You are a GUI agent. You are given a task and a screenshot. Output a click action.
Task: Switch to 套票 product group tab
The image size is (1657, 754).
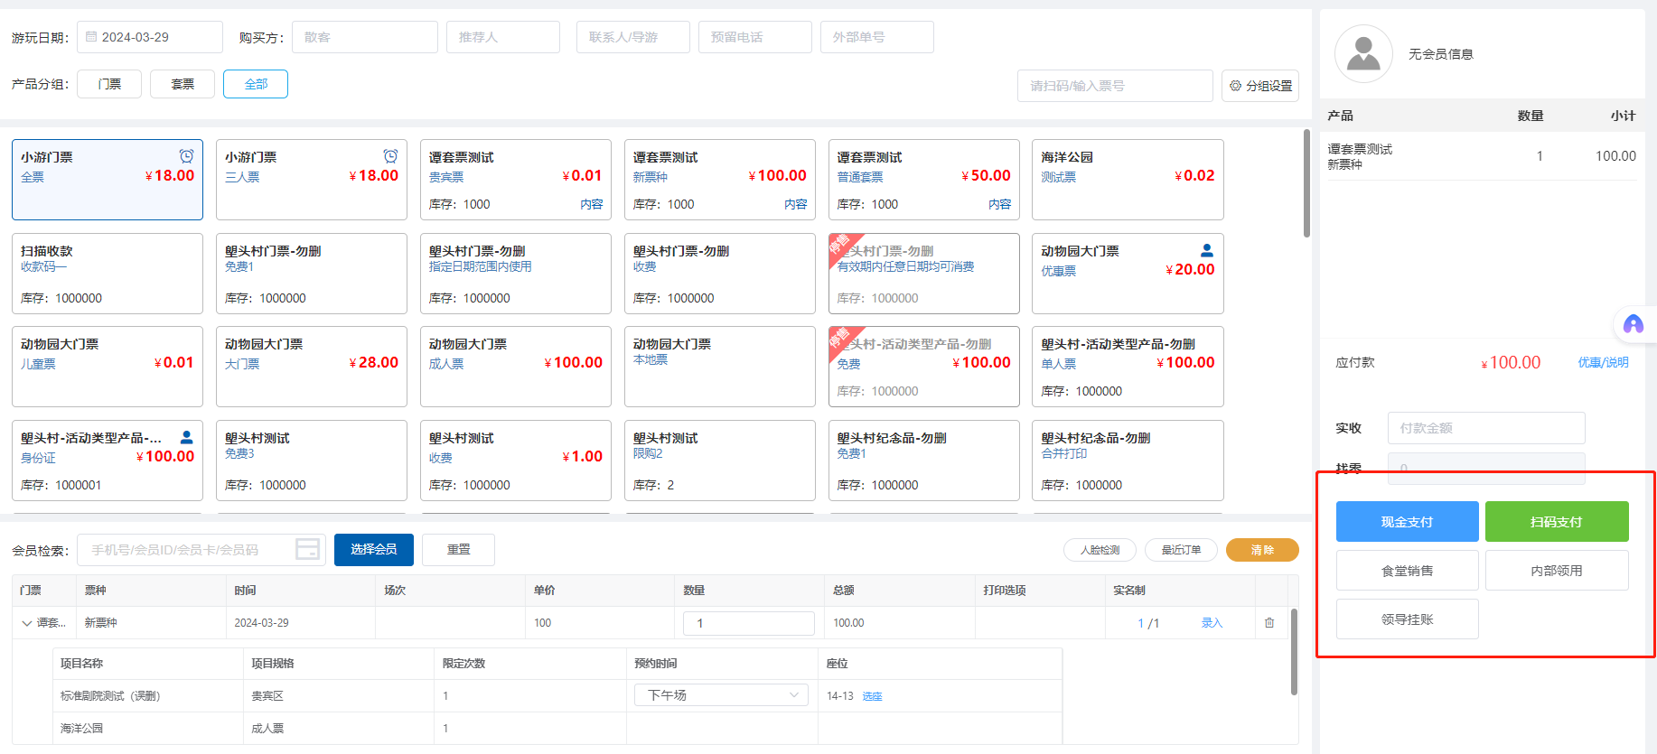(183, 84)
